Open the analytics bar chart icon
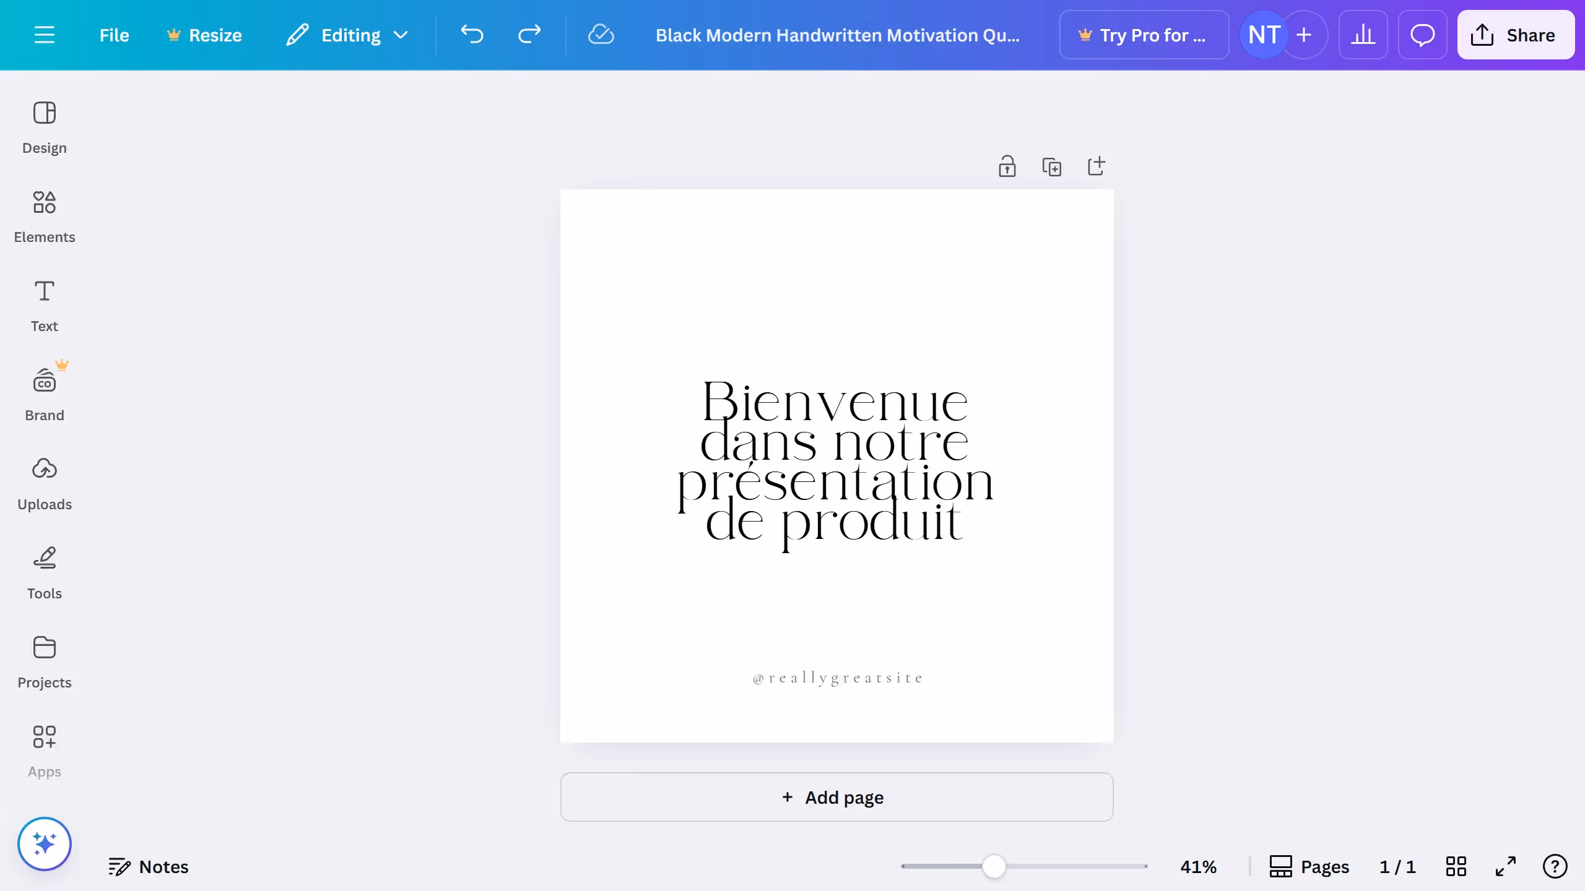 [1363, 35]
